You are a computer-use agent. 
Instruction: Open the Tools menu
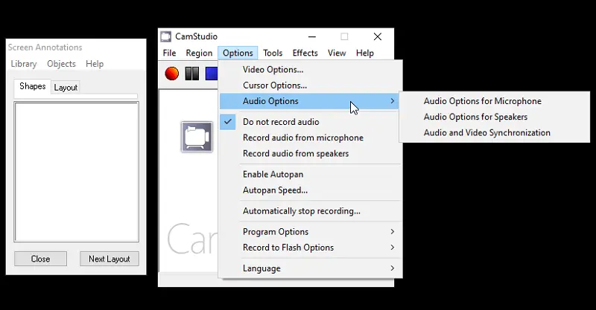click(x=273, y=53)
